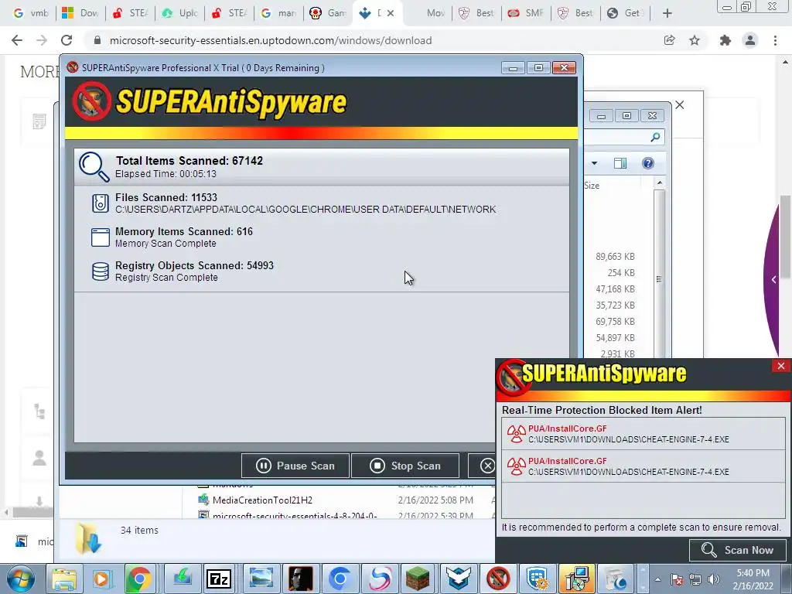Toggle the Explorer preview pane icon
Image resolution: width=792 pixels, height=594 pixels.
(x=620, y=163)
